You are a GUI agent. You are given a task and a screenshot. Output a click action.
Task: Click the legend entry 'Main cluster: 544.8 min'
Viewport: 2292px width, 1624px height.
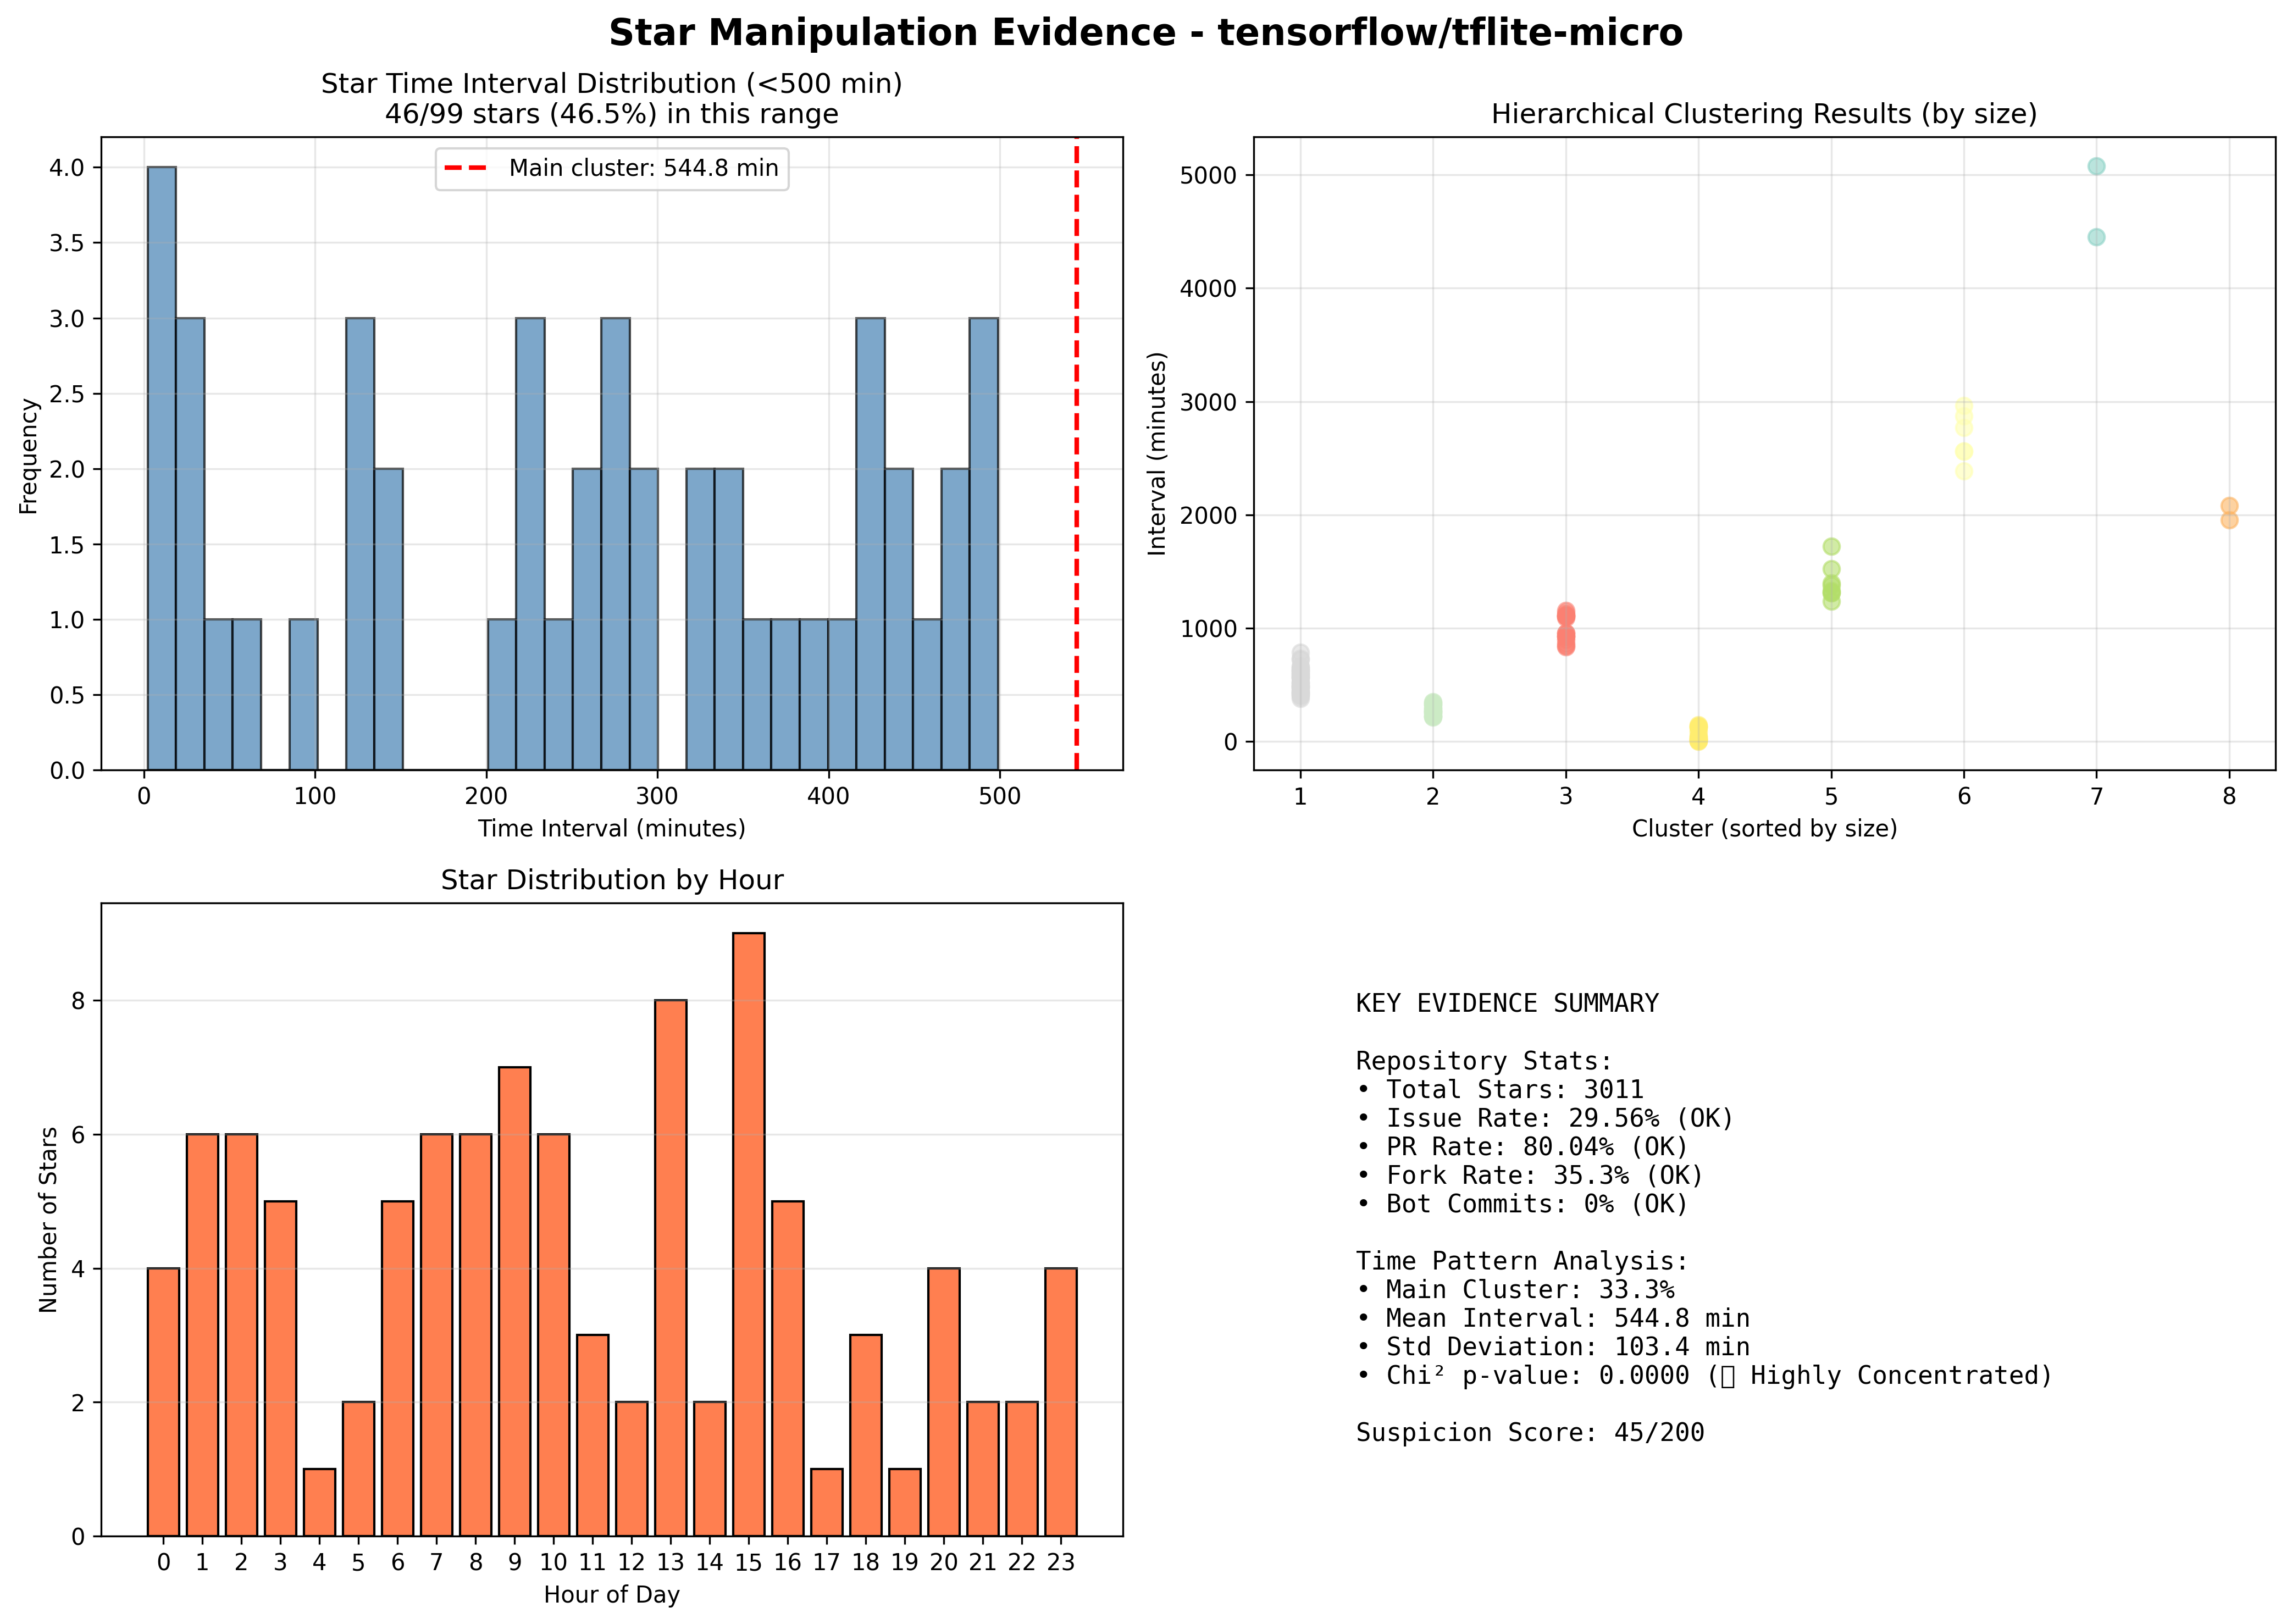coord(612,168)
